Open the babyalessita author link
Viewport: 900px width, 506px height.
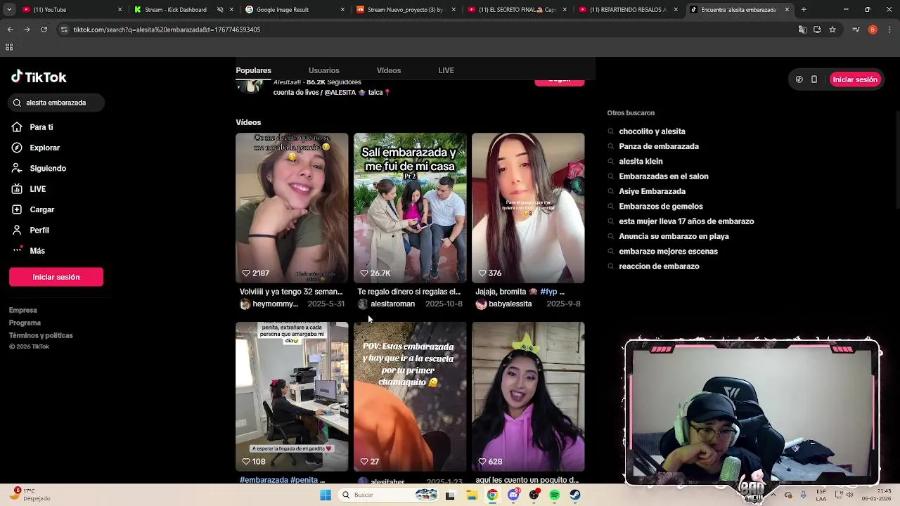(x=510, y=304)
